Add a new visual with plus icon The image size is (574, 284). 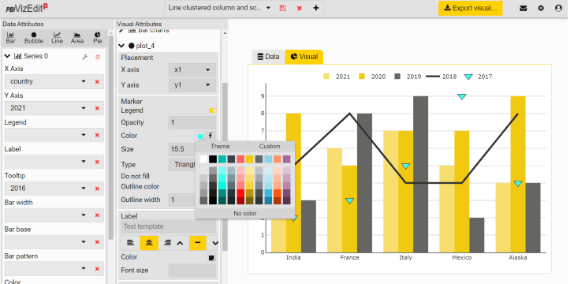[316, 8]
